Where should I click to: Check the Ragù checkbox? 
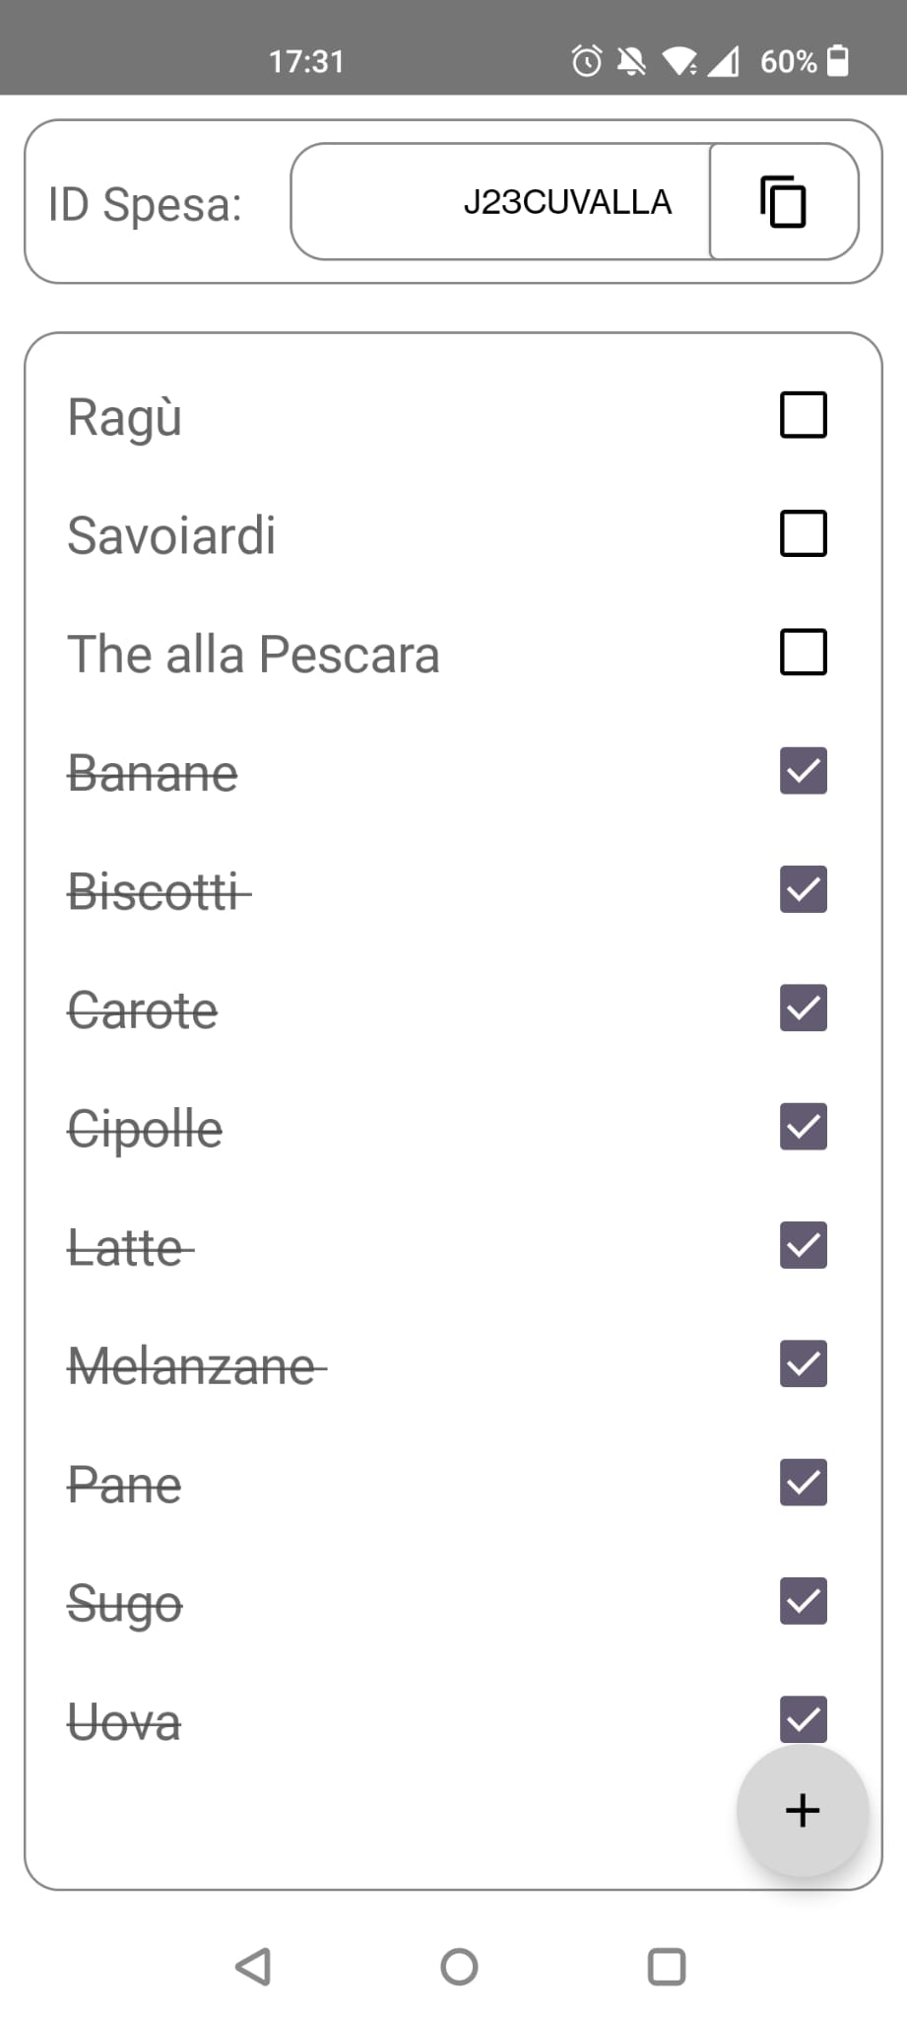click(803, 415)
